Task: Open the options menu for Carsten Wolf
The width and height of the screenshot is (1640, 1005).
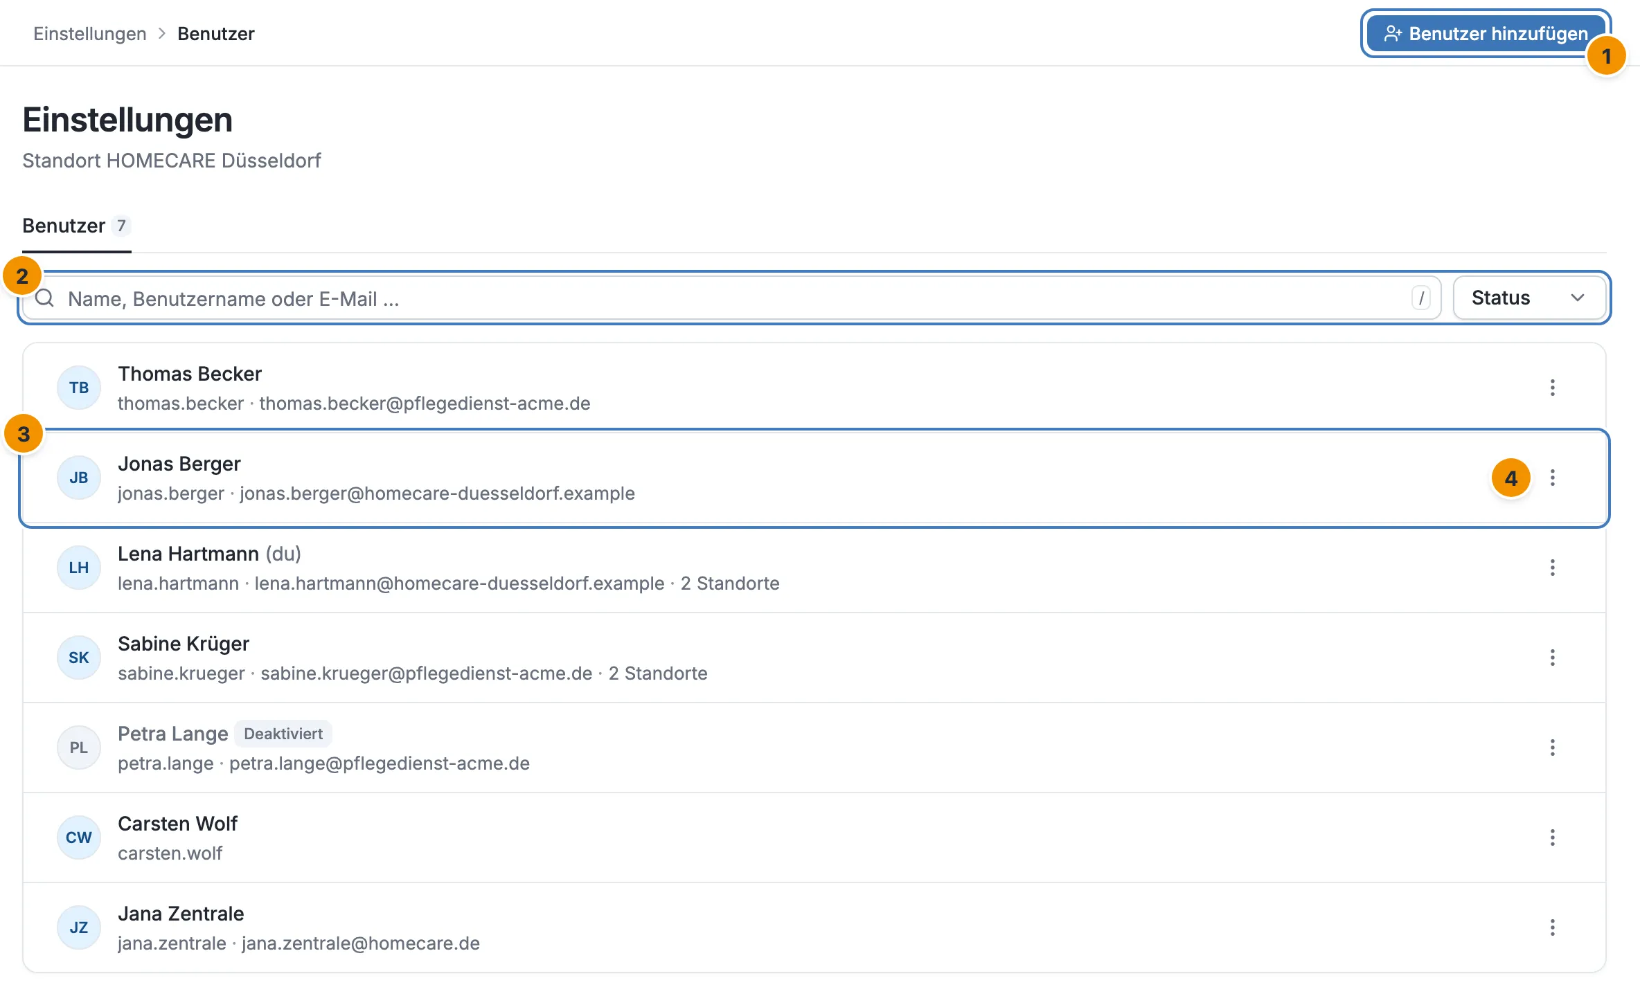Action: [1552, 837]
